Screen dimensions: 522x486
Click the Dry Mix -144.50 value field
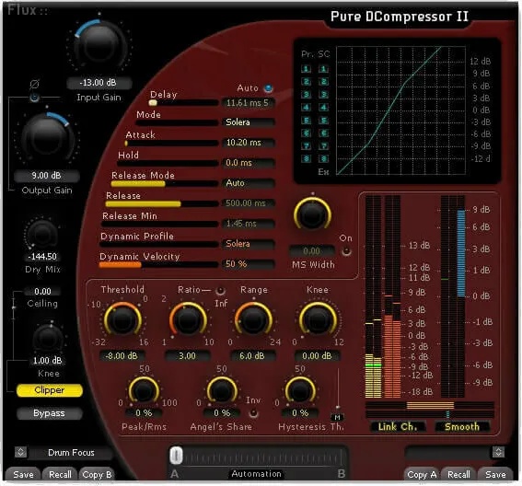pos(42,257)
